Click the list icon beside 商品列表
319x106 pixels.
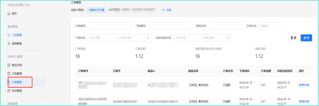coord(9,65)
